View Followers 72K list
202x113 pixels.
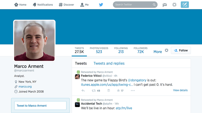(x=141, y=50)
